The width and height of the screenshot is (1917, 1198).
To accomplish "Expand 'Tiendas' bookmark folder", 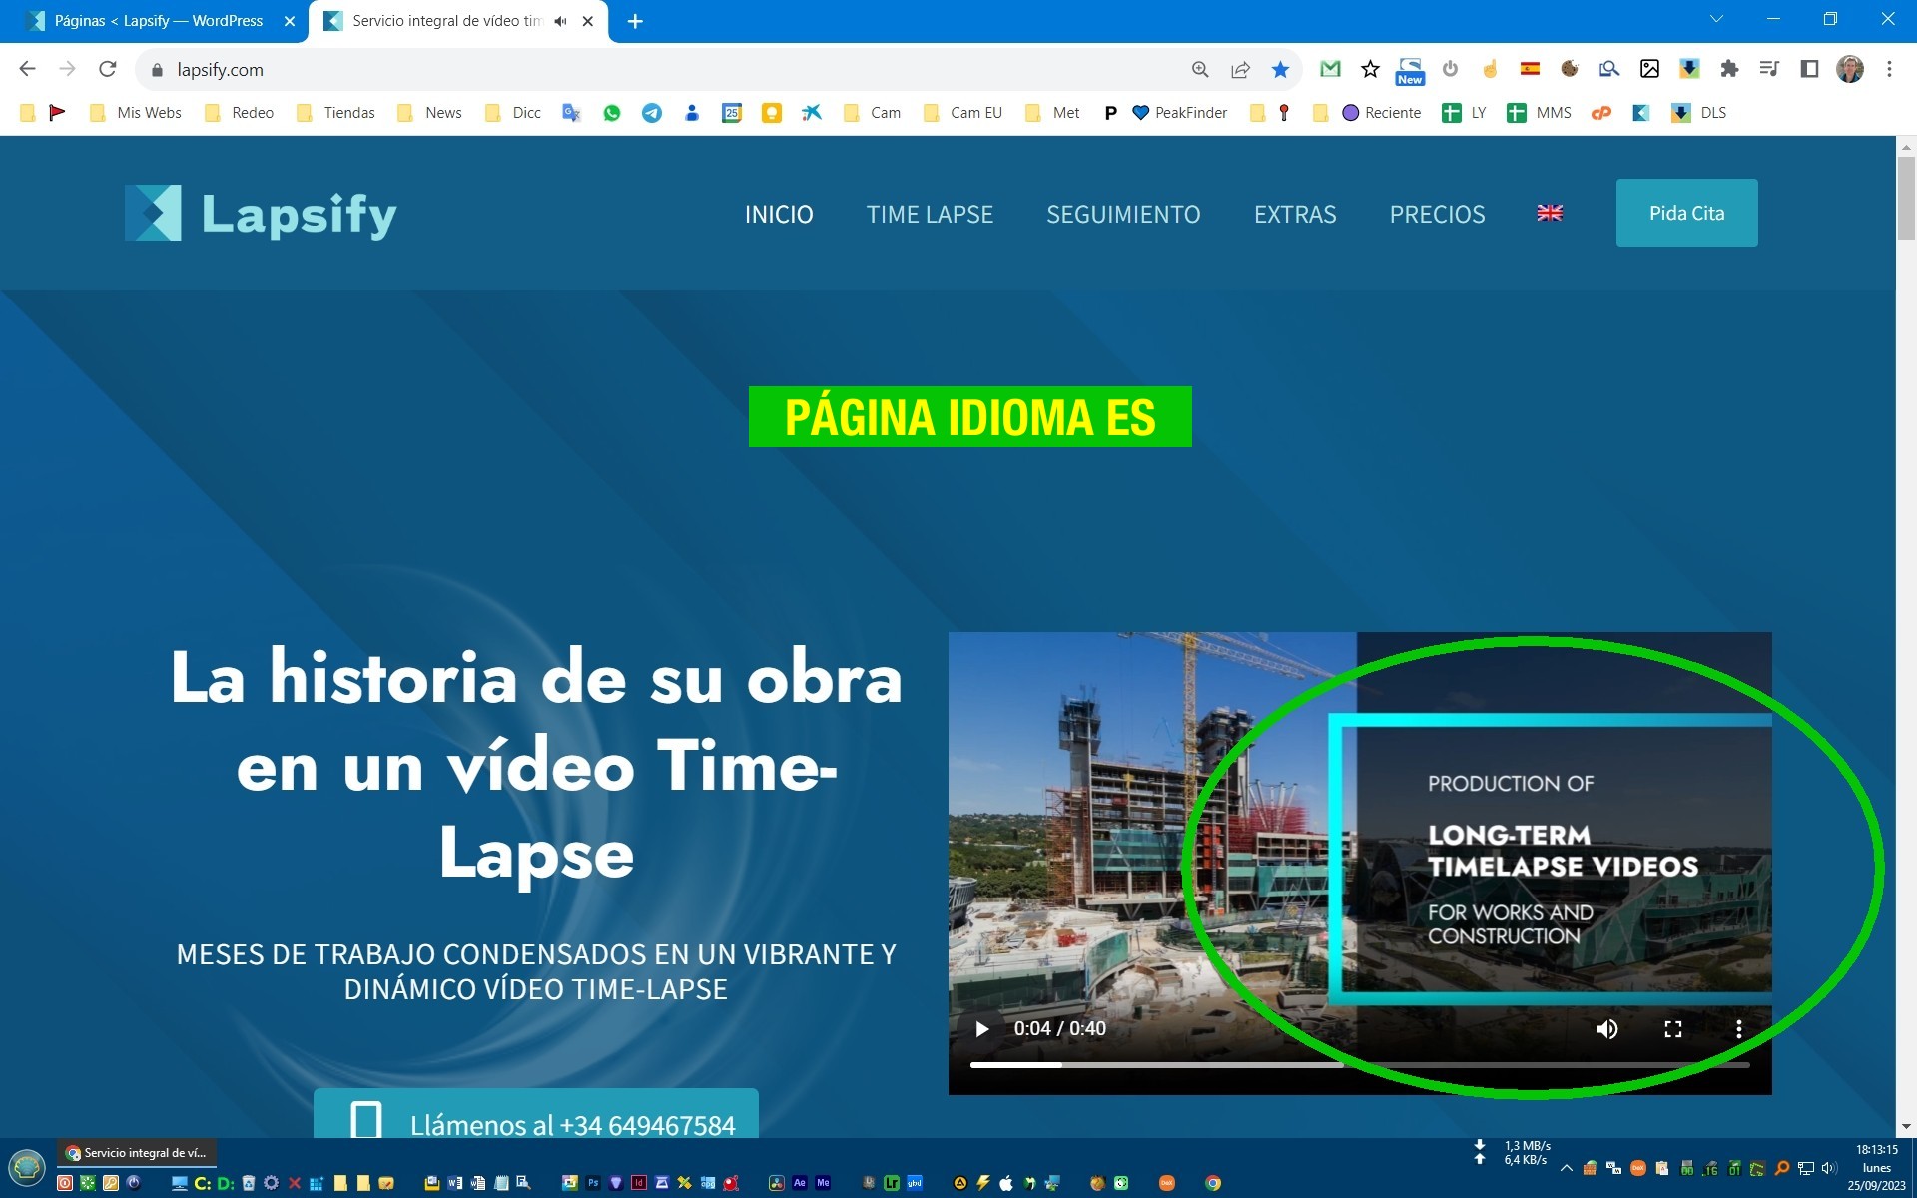I will click(335, 113).
